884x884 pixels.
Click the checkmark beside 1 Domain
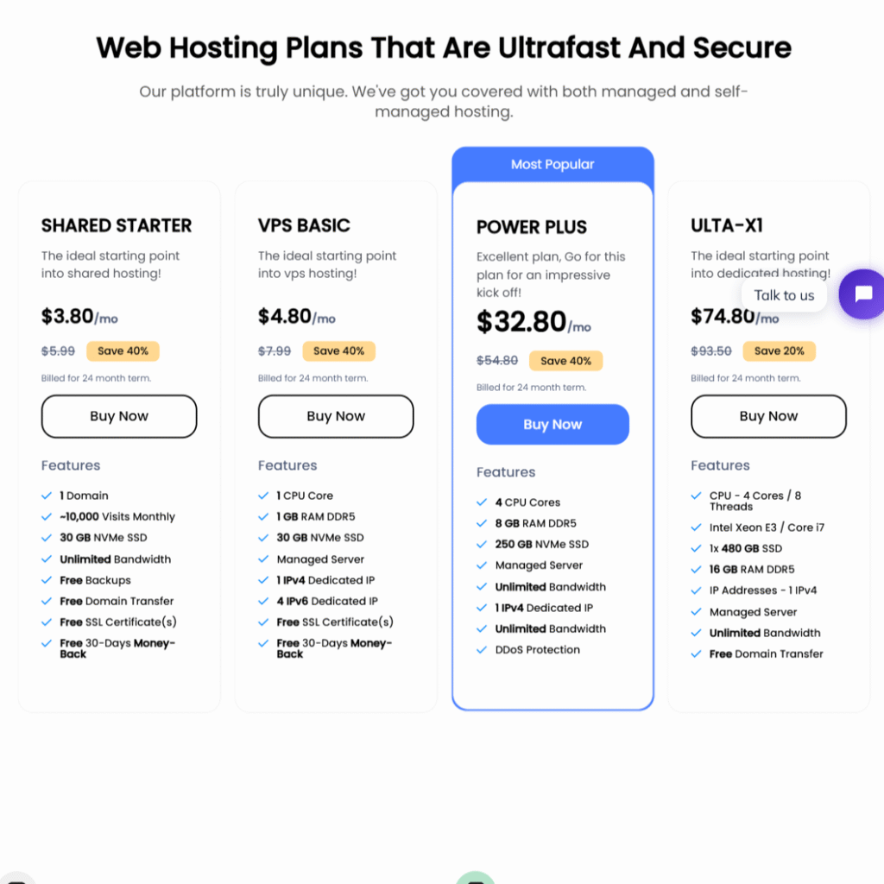(47, 496)
